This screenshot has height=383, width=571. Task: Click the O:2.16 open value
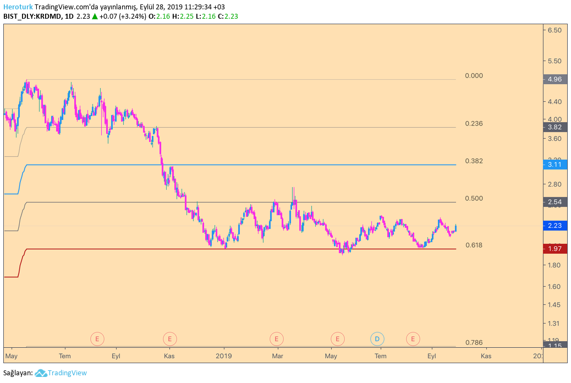(159, 17)
